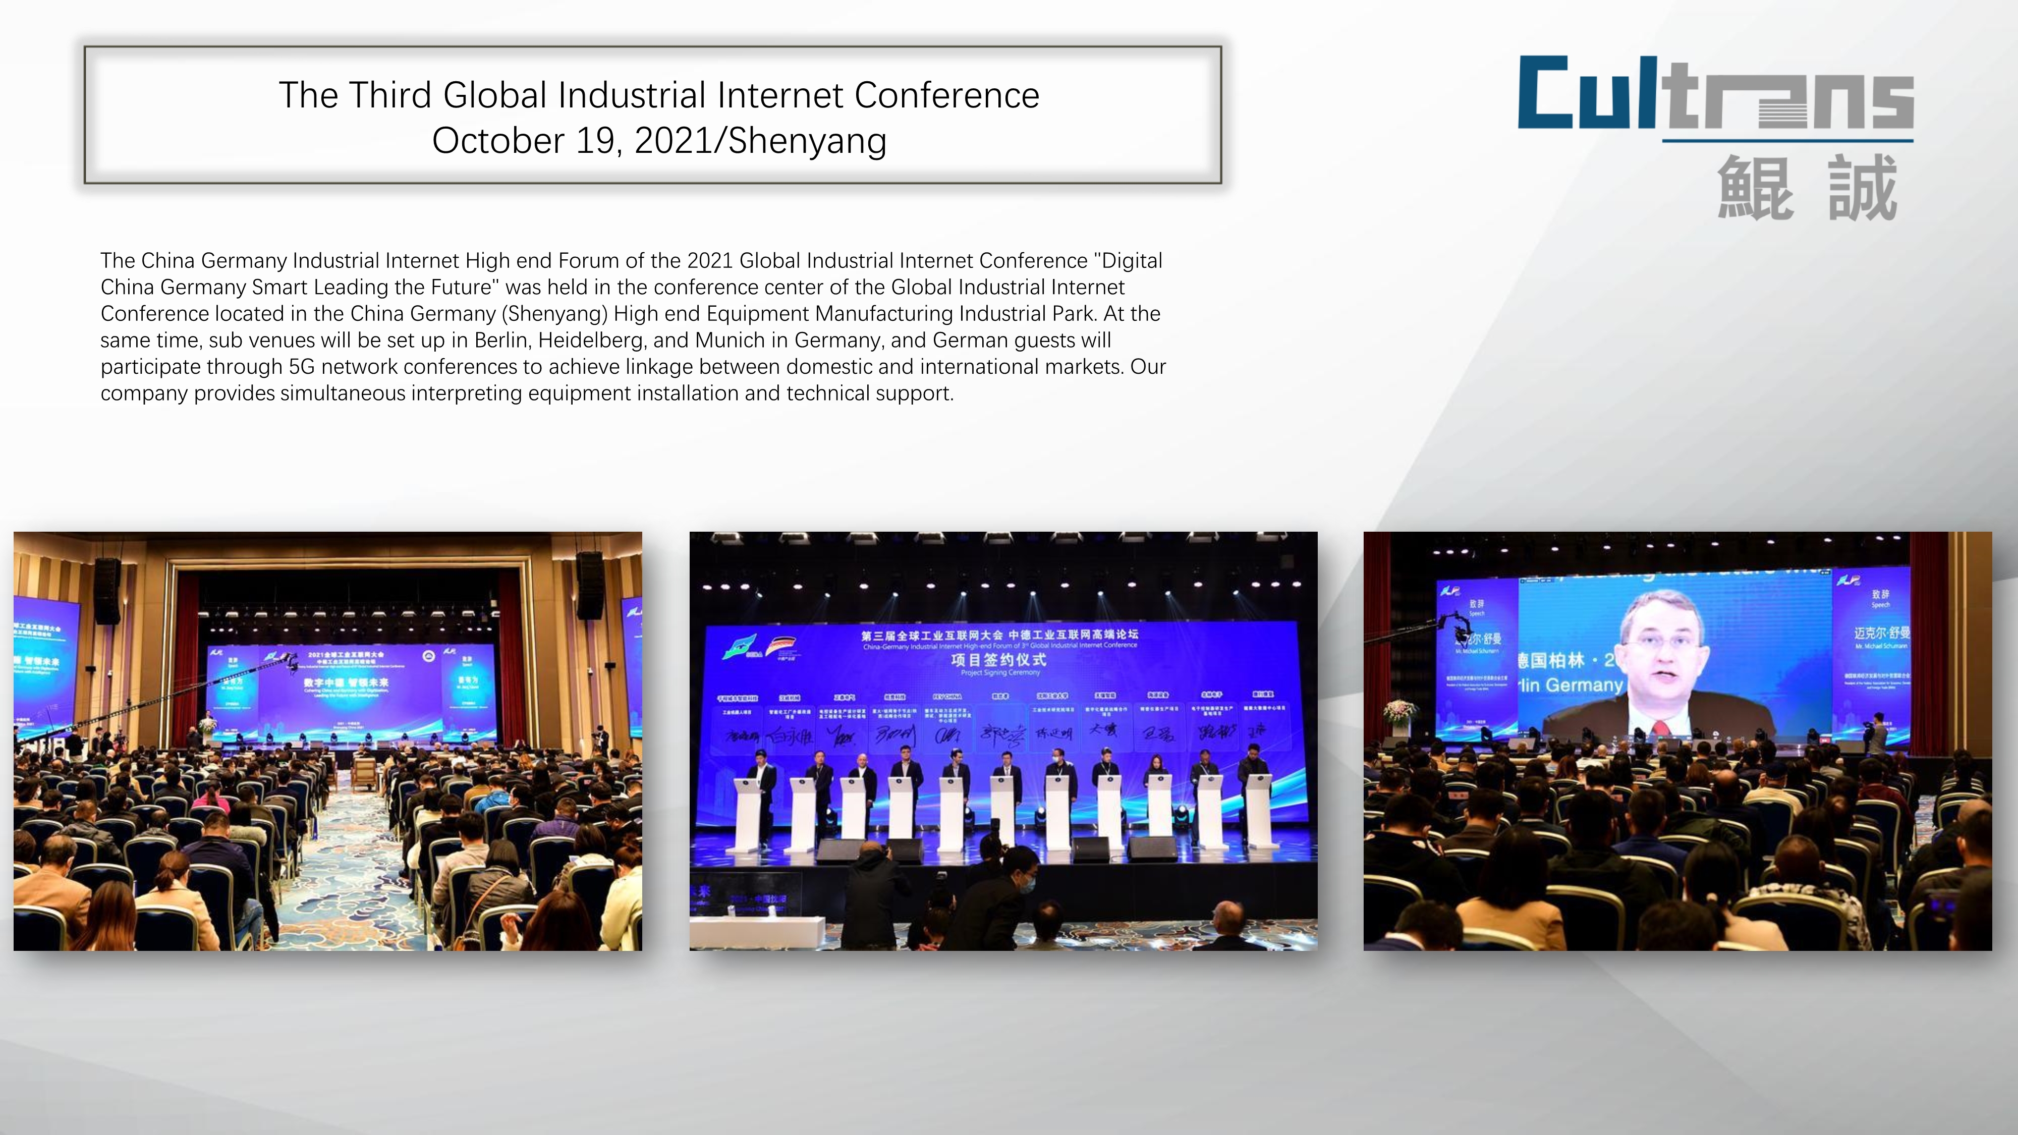Select the conference title heading line
Image resolution: width=2018 pixels, height=1135 pixels.
tap(659, 95)
